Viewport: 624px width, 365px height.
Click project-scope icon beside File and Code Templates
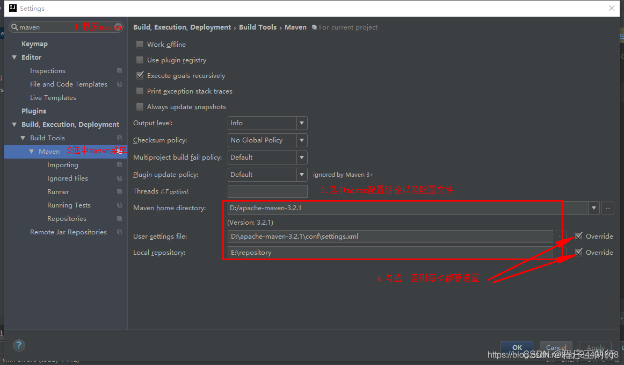click(x=119, y=84)
